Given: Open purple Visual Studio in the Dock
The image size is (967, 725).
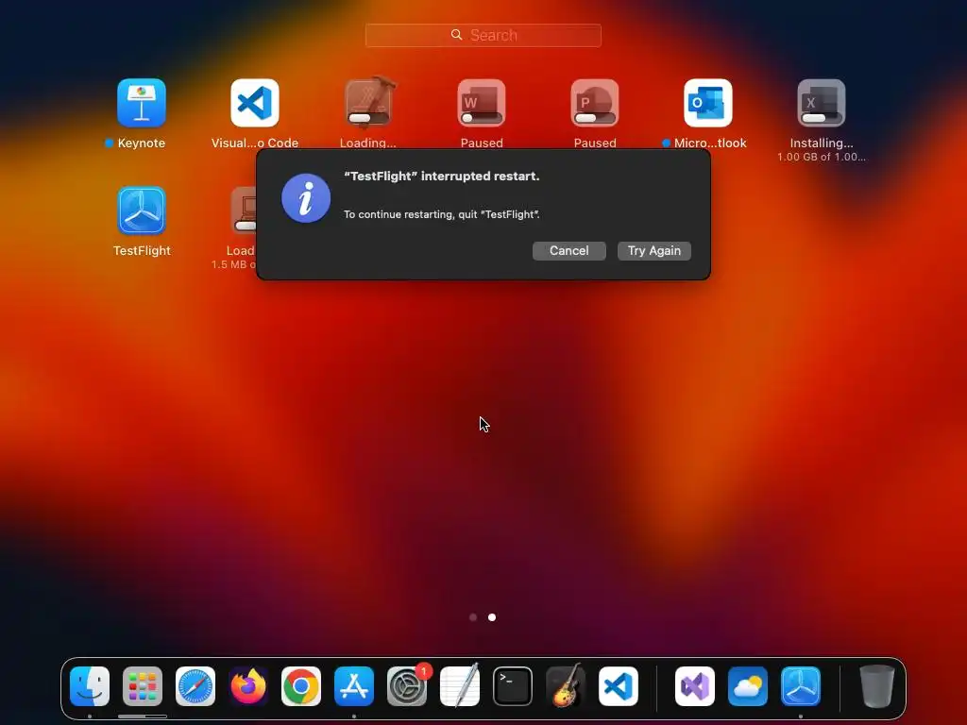Looking at the screenshot, I should pyautogui.click(x=695, y=686).
